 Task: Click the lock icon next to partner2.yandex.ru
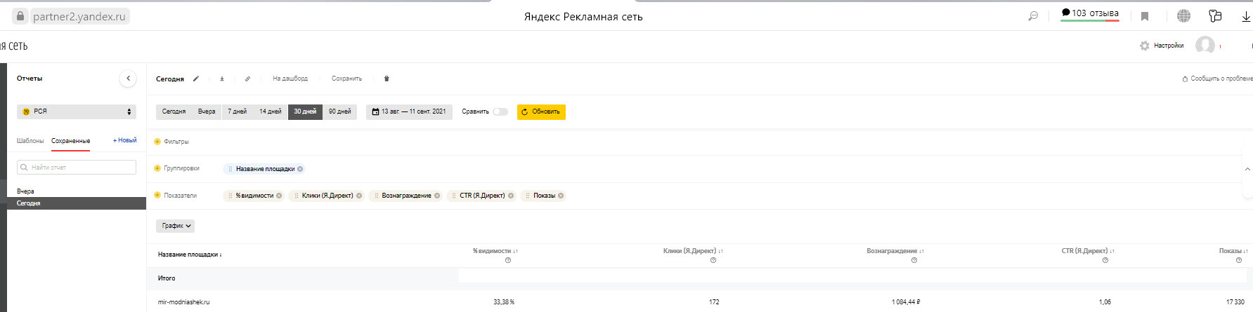(x=20, y=16)
